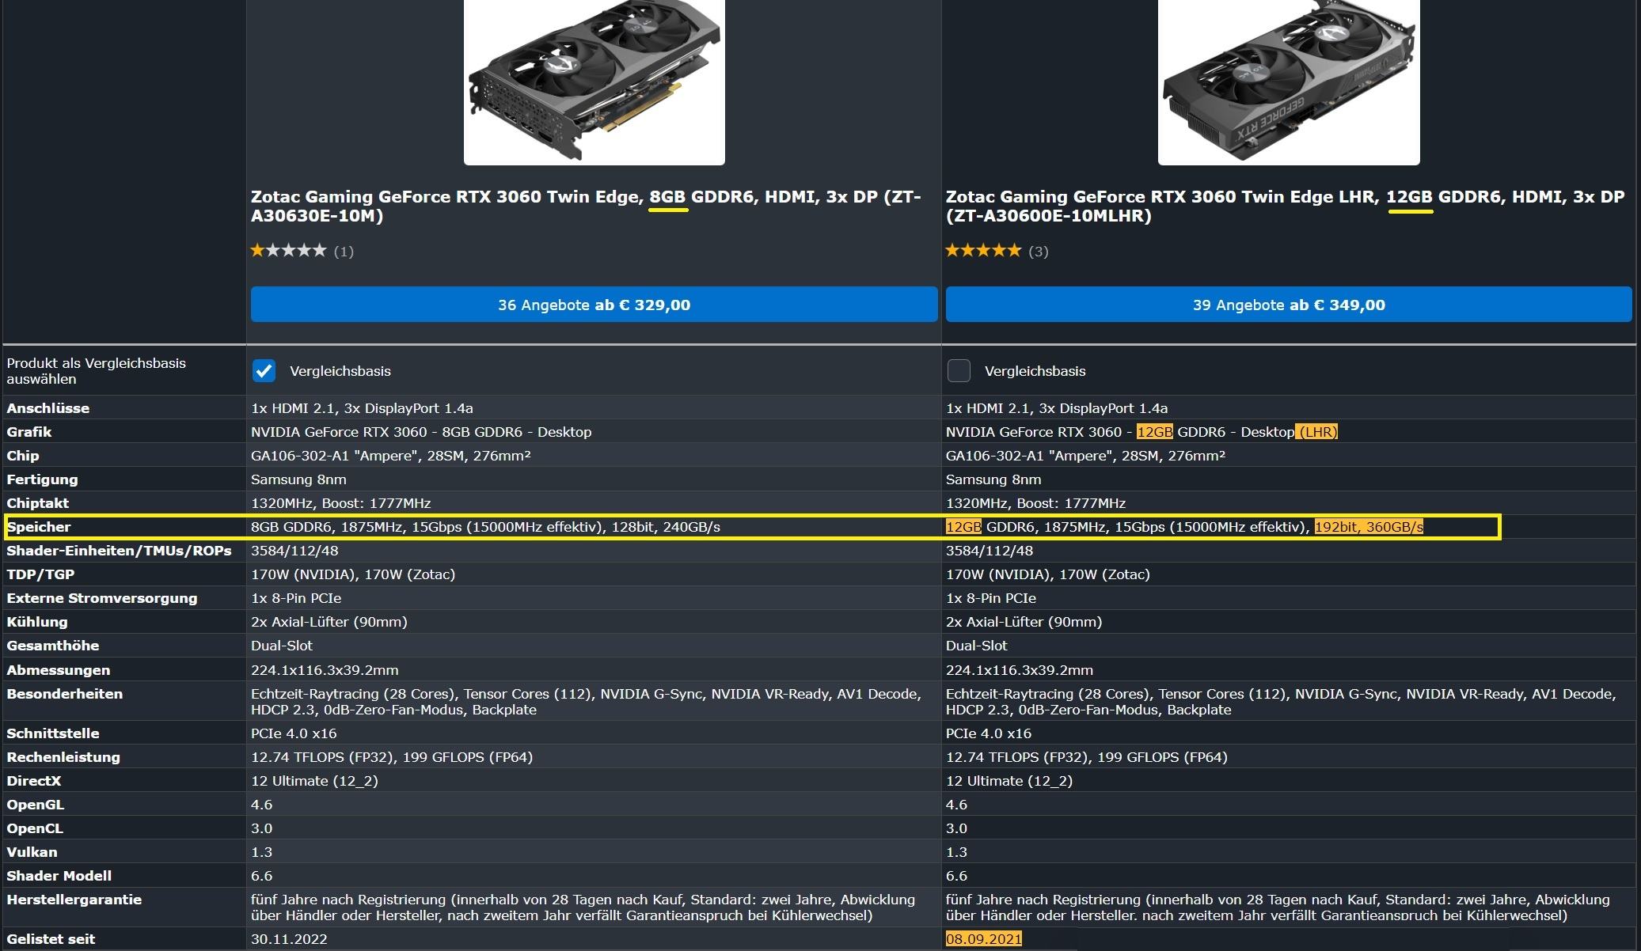Check the Vergleichsbasis checkbox for the 12GB card
This screenshot has width=1641, height=951.
tap(959, 371)
